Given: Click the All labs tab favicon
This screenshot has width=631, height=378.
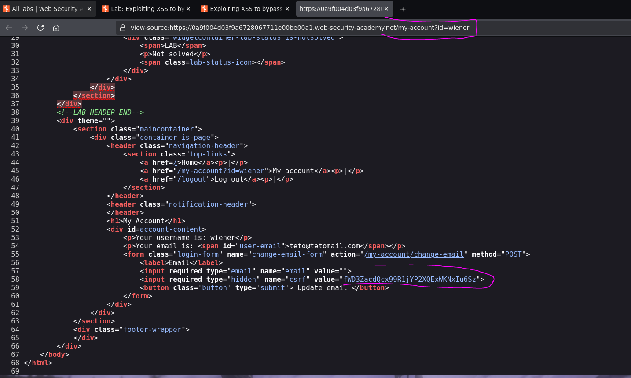Looking at the screenshot, I should click(x=6, y=9).
